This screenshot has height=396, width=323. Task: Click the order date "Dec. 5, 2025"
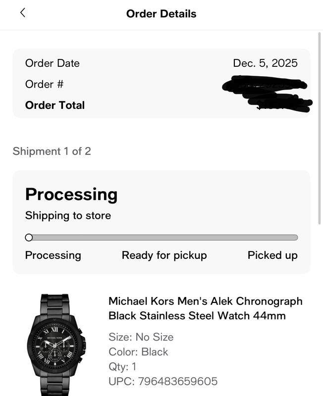click(x=265, y=63)
